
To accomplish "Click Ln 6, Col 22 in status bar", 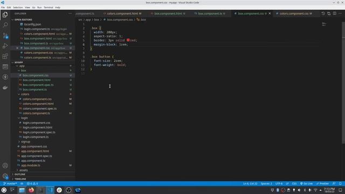I will click(x=250, y=183).
